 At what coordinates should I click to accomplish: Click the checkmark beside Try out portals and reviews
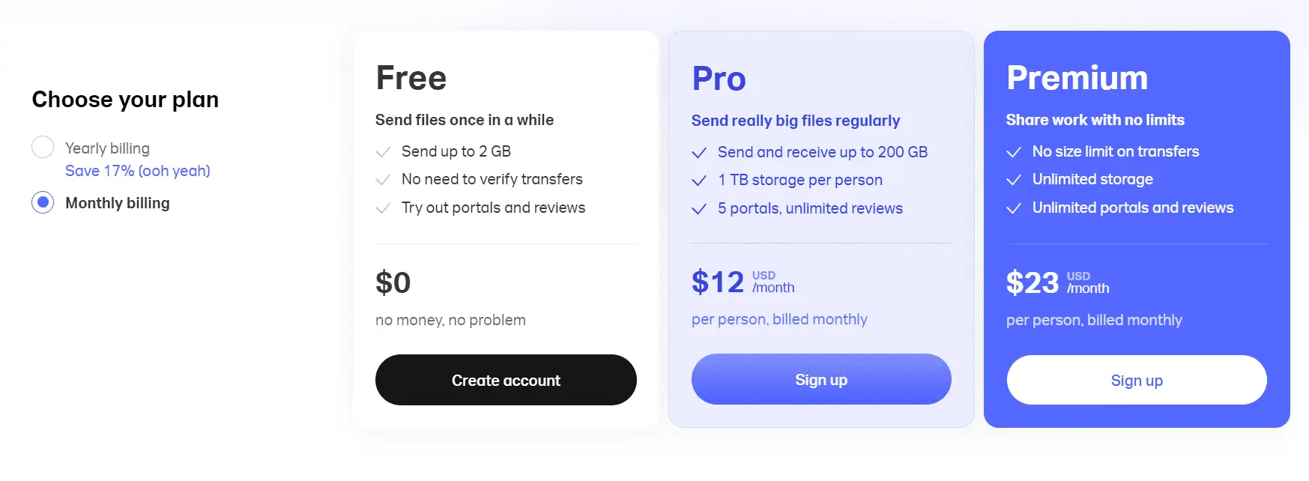[x=383, y=208]
